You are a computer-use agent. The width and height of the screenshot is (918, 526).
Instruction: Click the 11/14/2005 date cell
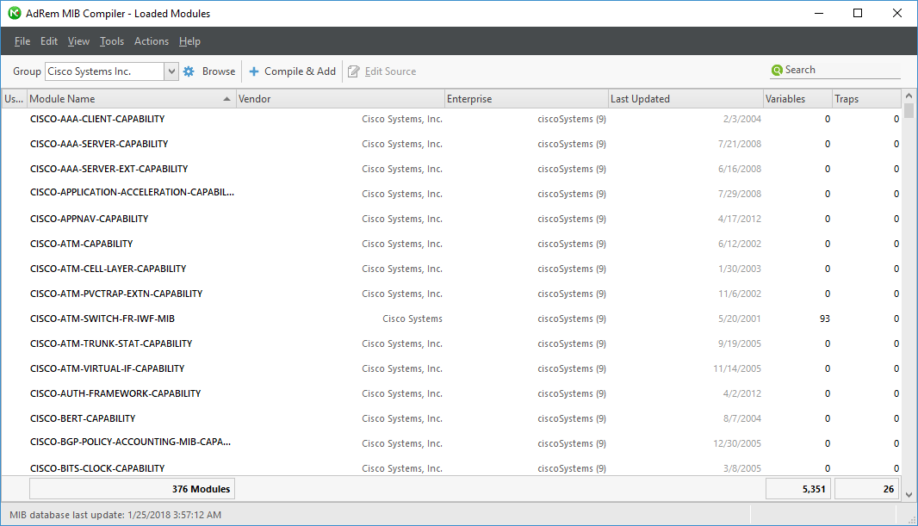tap(737, 368)
